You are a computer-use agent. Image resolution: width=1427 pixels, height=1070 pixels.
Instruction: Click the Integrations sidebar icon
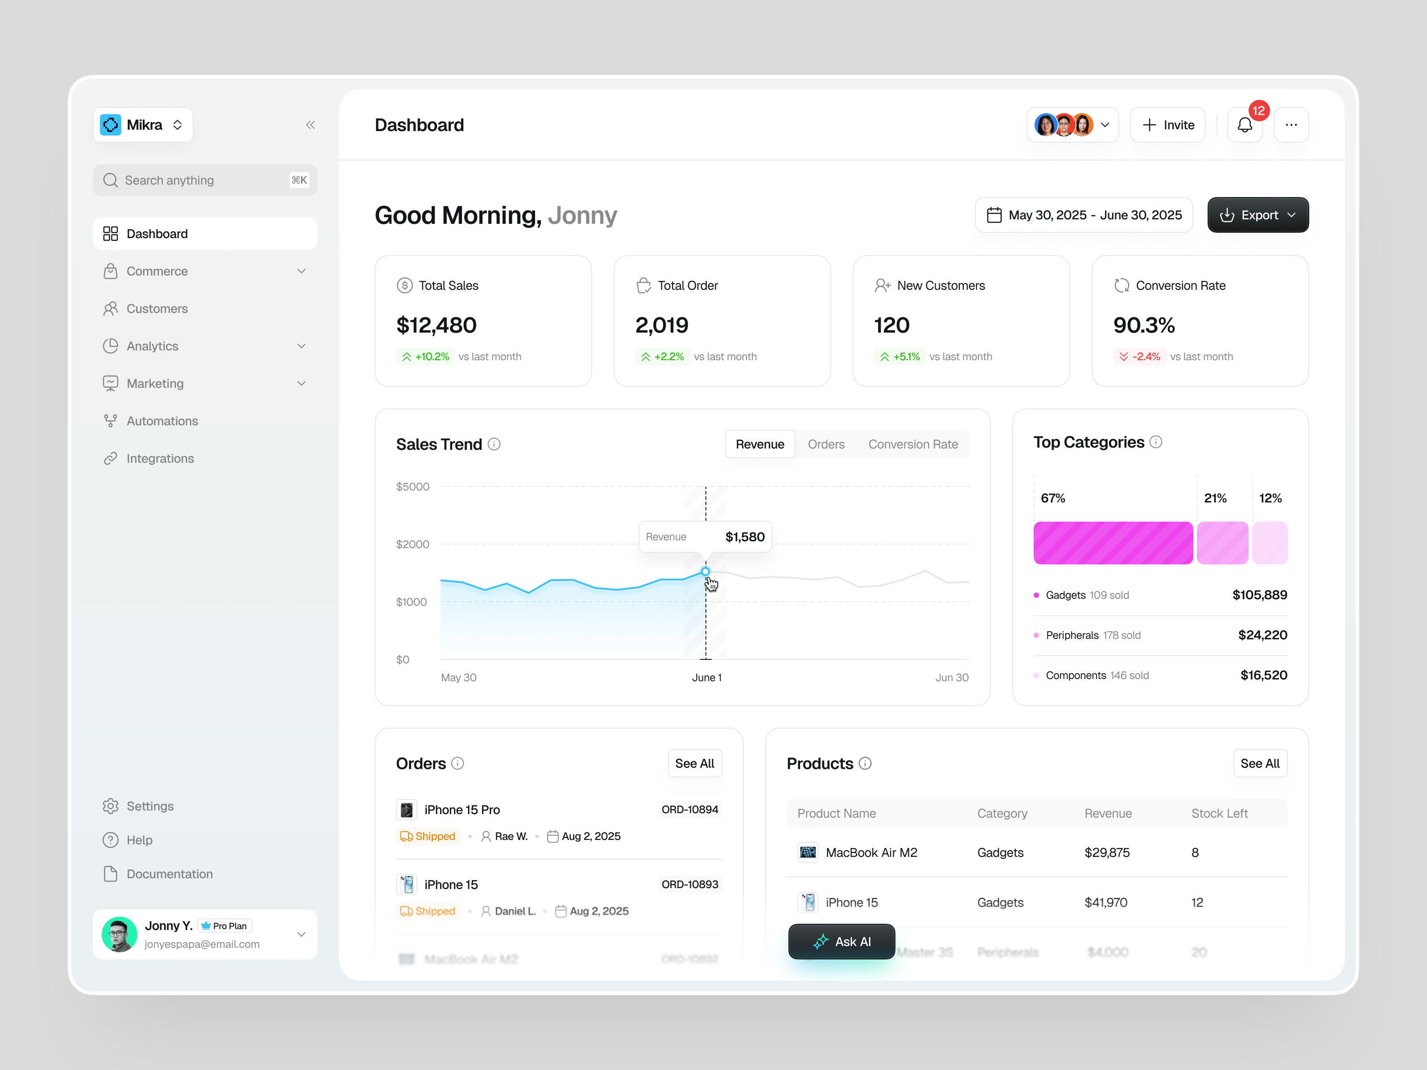click(x=111, y=458)
